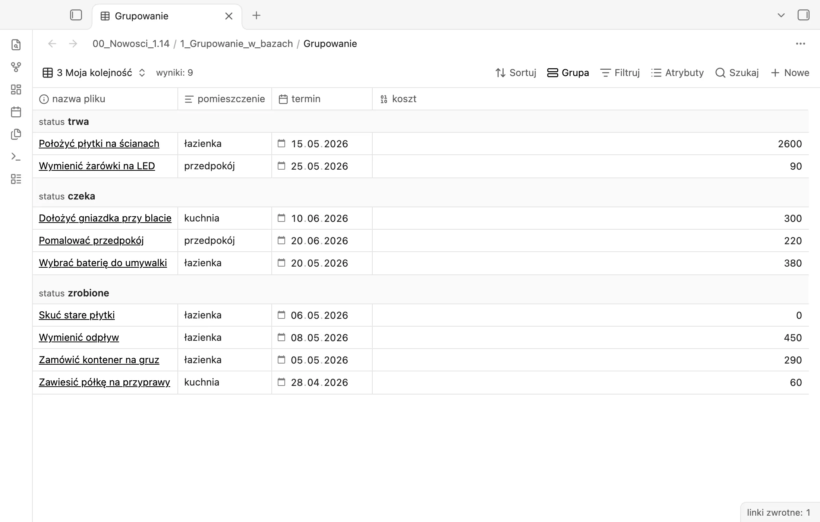Toggle the right sidebar panel icon
This screenshot has height=522, width=820.
point(803,15)
